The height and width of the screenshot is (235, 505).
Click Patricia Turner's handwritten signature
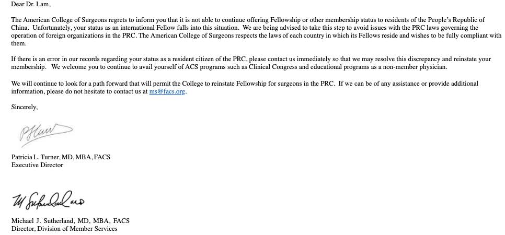[x=45, y=132]
